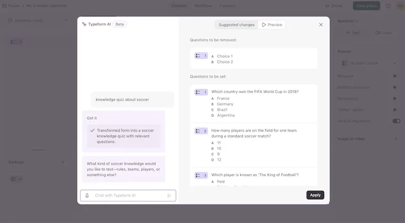The width and height of the screenshot is (405, 223).
Task: Click the send arrow in chat input
Action: (169, 195)
